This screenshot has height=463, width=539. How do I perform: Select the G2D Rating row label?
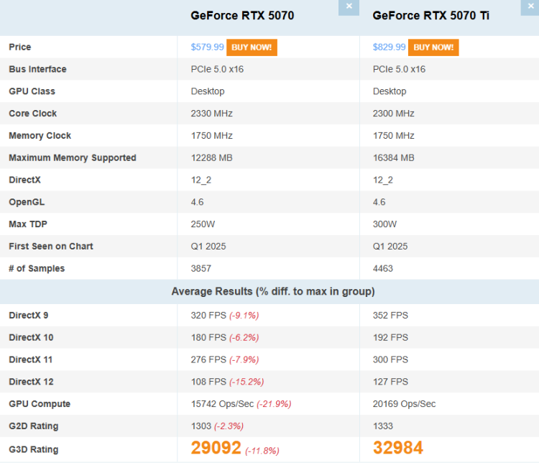(33, 426)
